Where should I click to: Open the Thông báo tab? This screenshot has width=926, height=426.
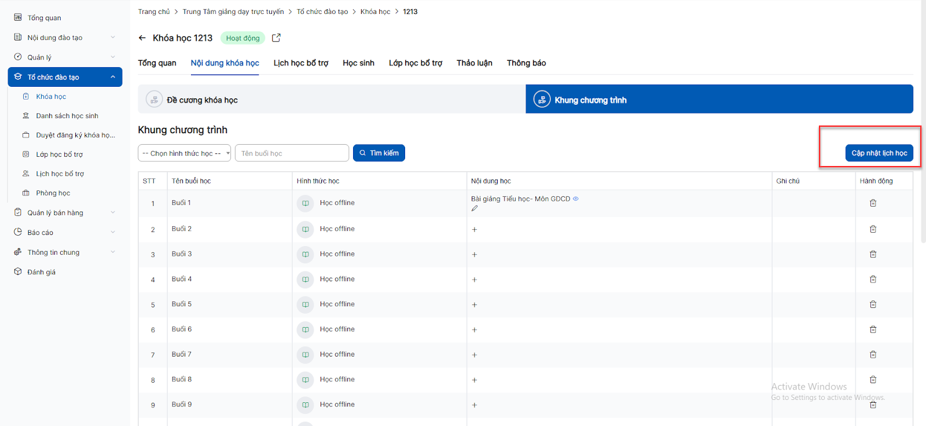coord(527,63)
